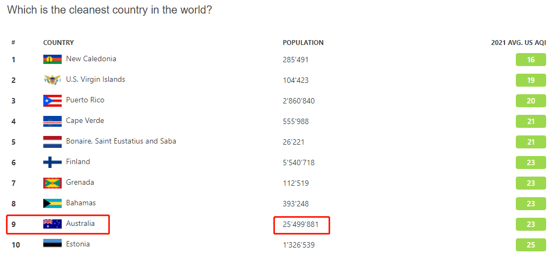Open the Bonaire, Saint Eustatius and Saba link
Screen dimensions: 551x260
tap(121, 141)
